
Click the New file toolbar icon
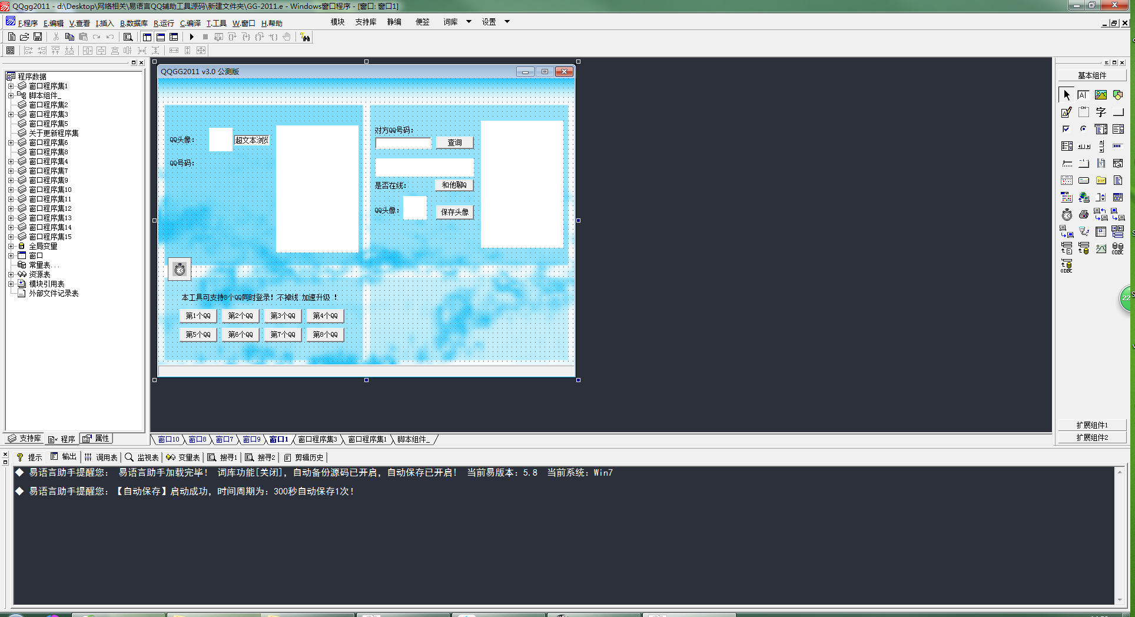(11, 37)
